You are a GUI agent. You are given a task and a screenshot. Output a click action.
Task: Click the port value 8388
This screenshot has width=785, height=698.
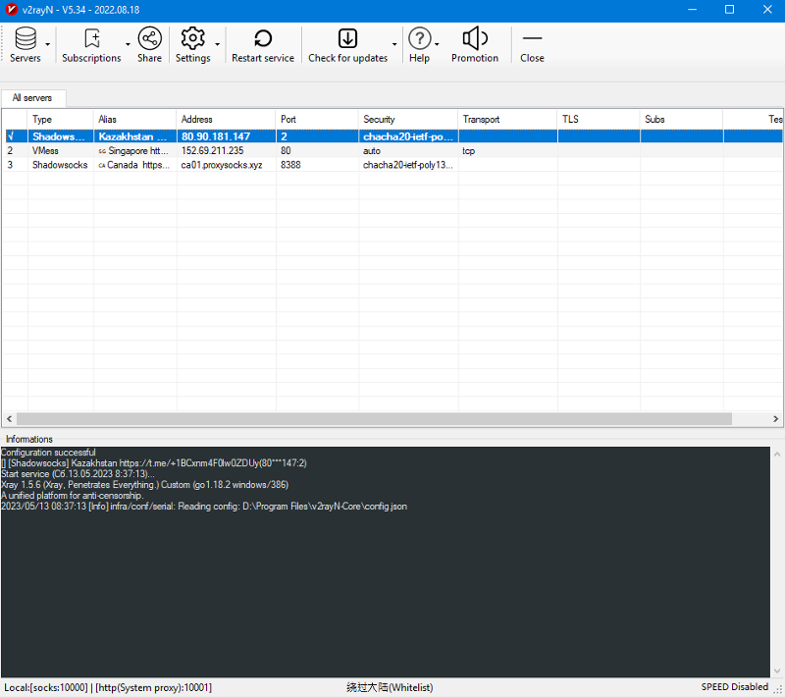click(290, 165)
